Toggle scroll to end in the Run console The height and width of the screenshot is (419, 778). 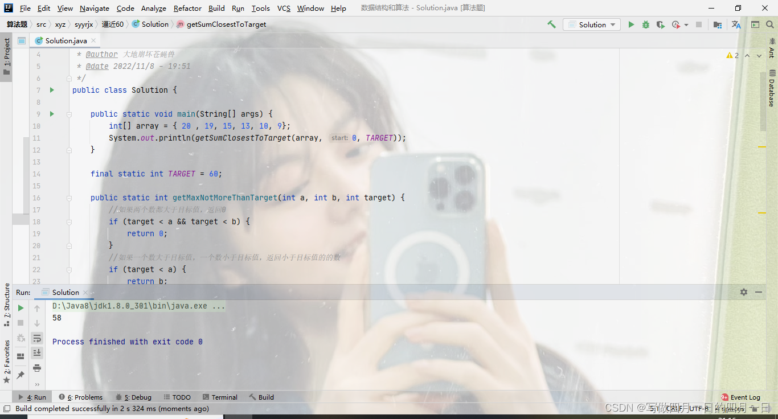37,353
